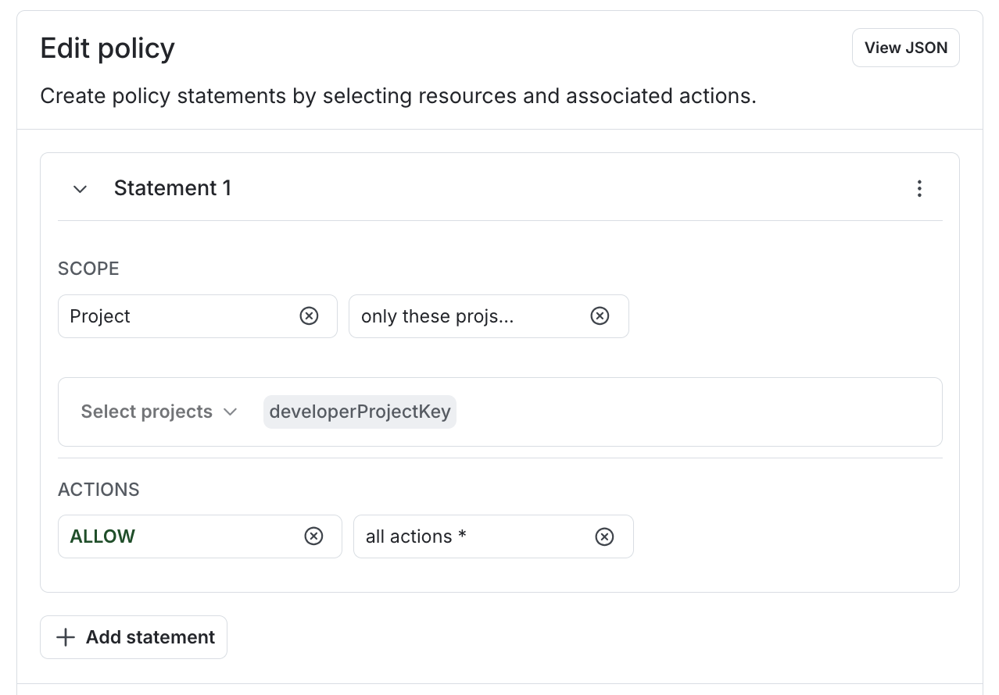Open the Select projects dropdown

tap(159, 412)
